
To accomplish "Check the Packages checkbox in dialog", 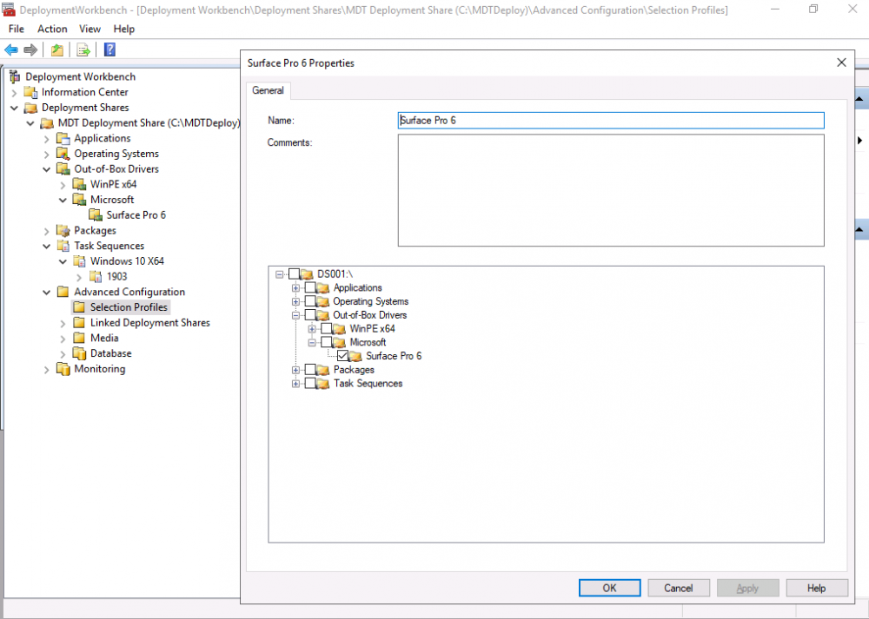I will coord(310,369).
